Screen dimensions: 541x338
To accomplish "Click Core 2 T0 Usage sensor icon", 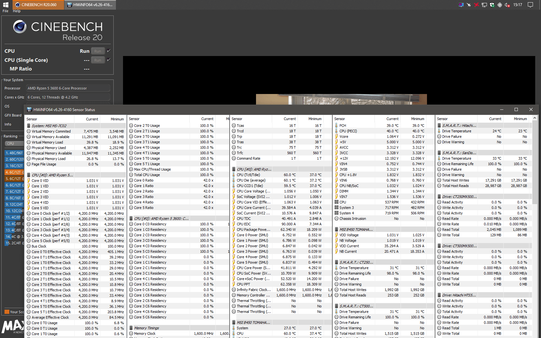I will point(131,126).
